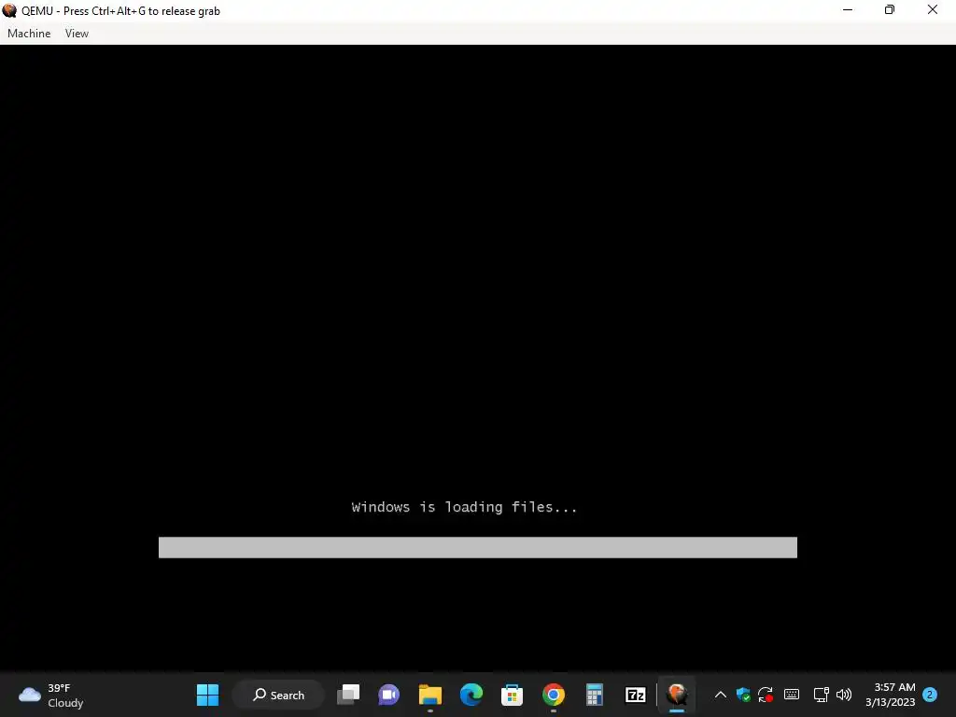Open the Machine menu in QEMU

[29, 34]
